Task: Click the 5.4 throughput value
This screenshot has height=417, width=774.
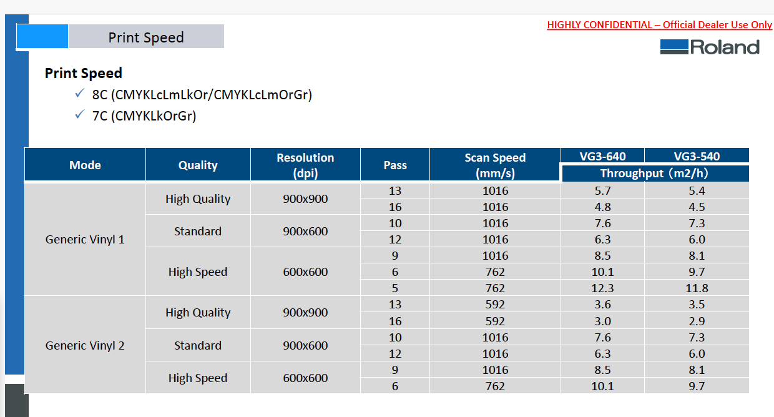Action: point(697,190)
